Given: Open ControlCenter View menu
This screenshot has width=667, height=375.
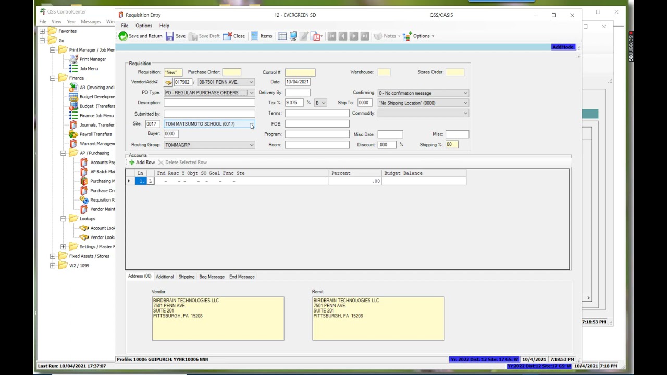Looking at the screenshot, I should 56,22.
